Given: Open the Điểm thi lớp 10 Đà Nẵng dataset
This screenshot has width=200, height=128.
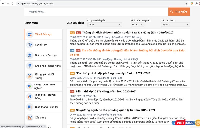Looking at the screenshot, I should (x=106, y=91).
